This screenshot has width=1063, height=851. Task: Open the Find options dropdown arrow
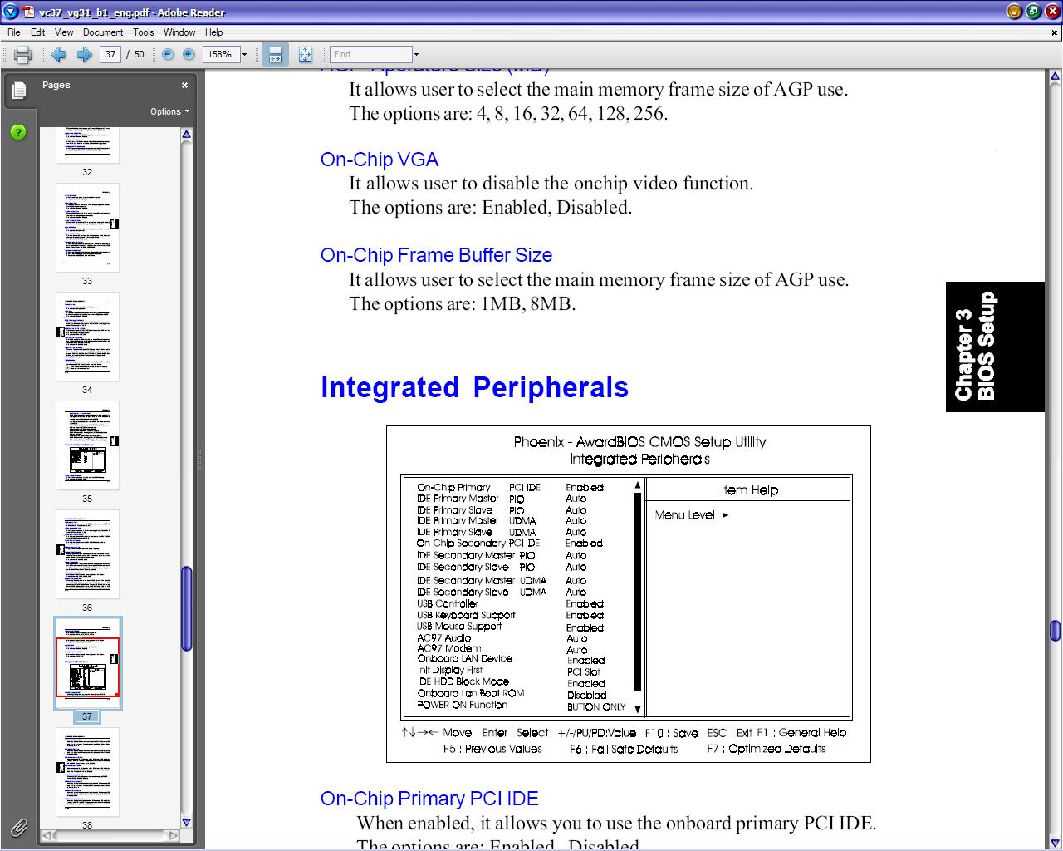point(416,54)
